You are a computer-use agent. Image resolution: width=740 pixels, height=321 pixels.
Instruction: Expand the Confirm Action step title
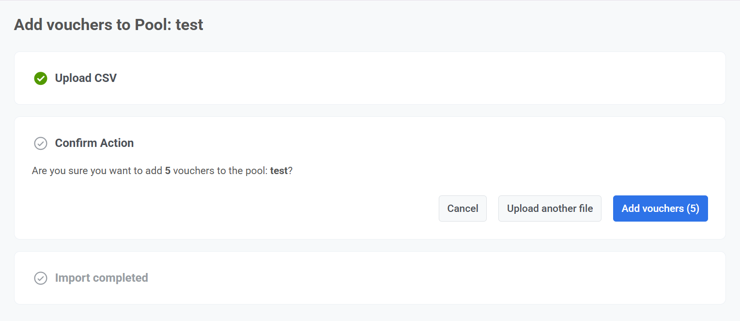point(94,143)
